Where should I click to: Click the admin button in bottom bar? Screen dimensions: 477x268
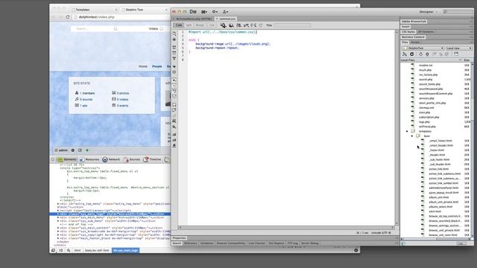pos(61,150)
